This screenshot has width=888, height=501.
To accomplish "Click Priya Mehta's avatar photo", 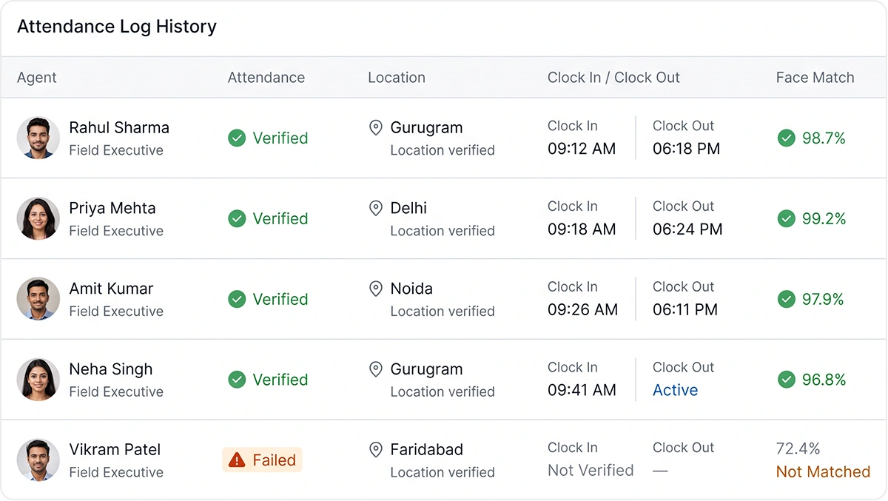I will point(38,218).
